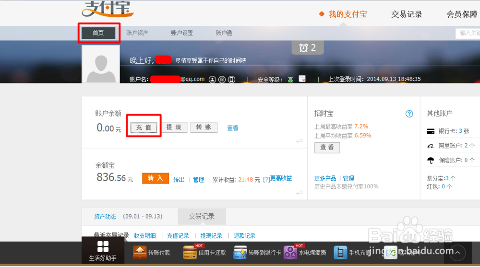
Task: Click the 阿里账户 2 个 link
Action: click(456, 146)
